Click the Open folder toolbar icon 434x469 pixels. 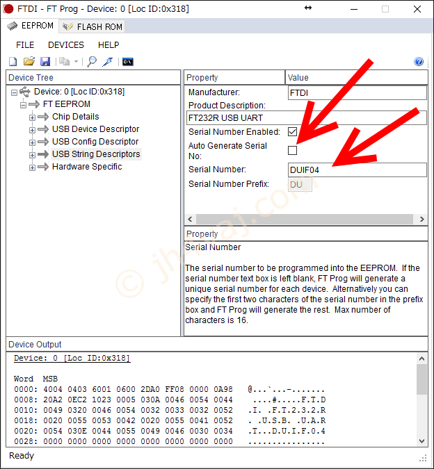pyautogui.click(x=29, y=61)
